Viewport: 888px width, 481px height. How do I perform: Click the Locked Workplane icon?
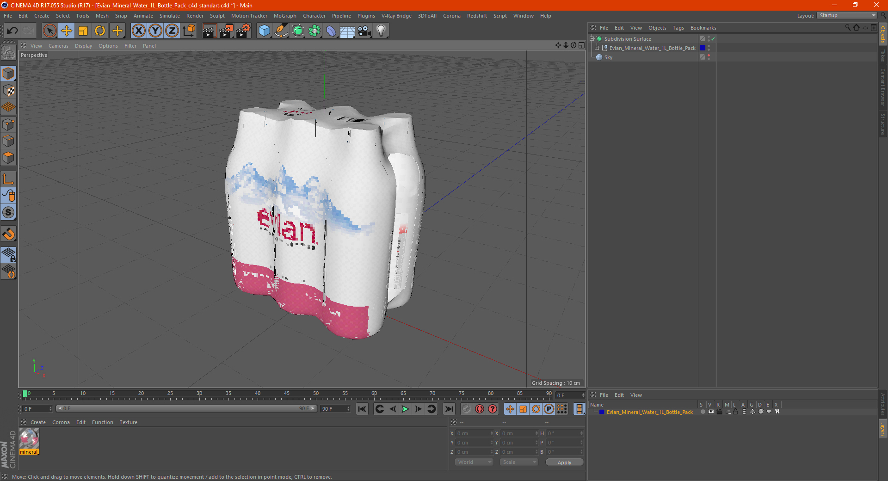pyautogui.click(x=8, y=254)
